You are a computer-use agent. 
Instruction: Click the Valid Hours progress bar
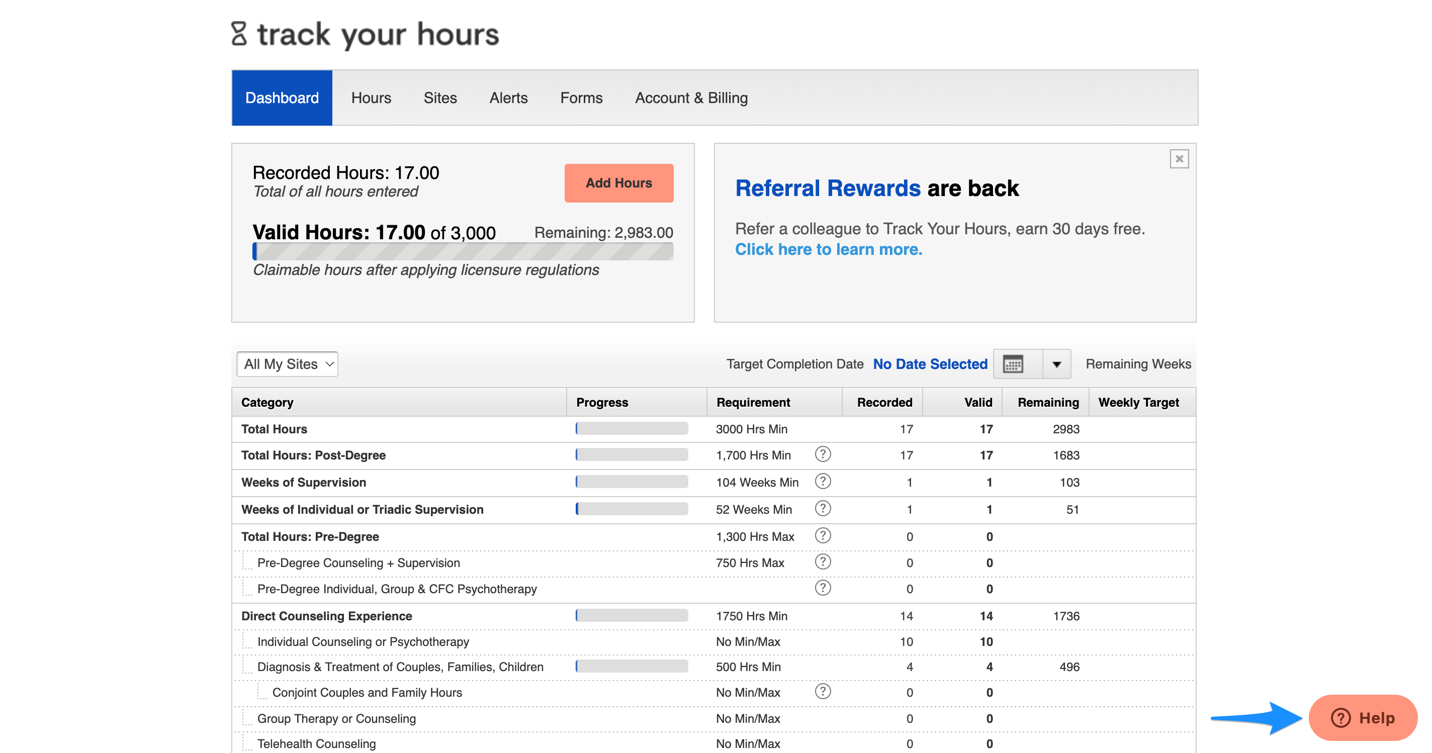pos(463,251)
